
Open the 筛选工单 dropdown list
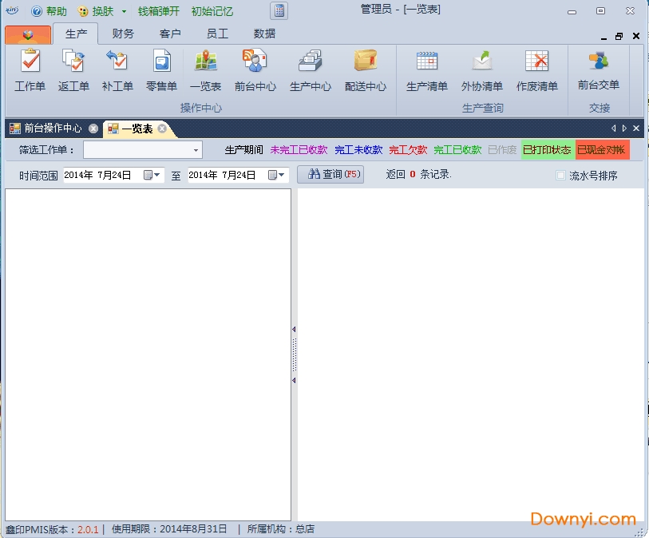point(194,148)
